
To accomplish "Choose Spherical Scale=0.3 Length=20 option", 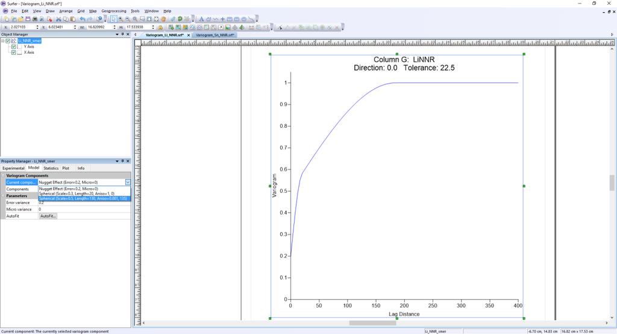I will [84, 194].
